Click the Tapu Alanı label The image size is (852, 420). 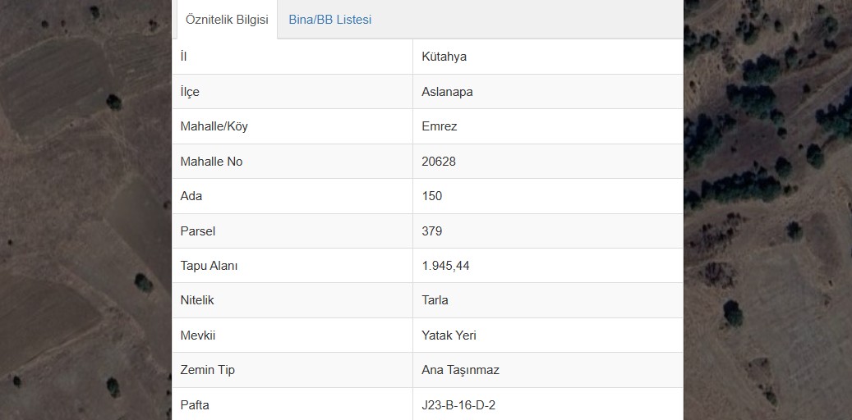[x=209, y=266]
